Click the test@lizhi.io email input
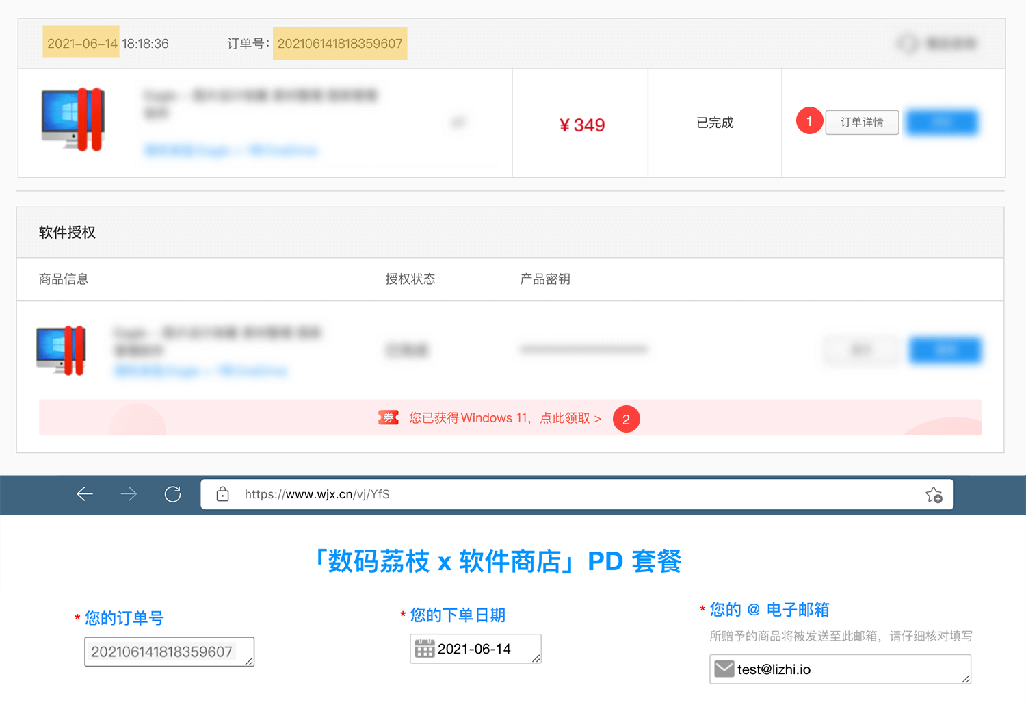The height and width of the screenshot is (707, 1026). click(841, 669)
